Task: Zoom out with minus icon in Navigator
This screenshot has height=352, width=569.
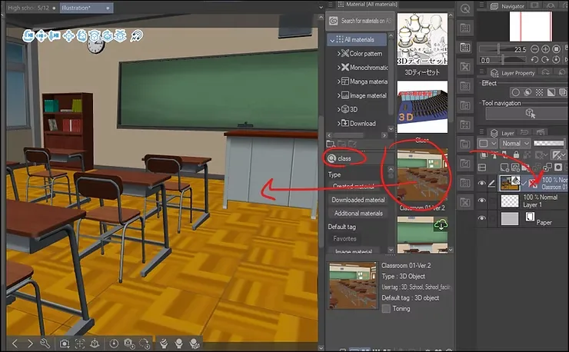Action: tap(534, 49)
